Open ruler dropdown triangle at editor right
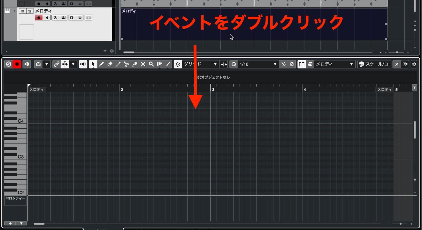 415,88
